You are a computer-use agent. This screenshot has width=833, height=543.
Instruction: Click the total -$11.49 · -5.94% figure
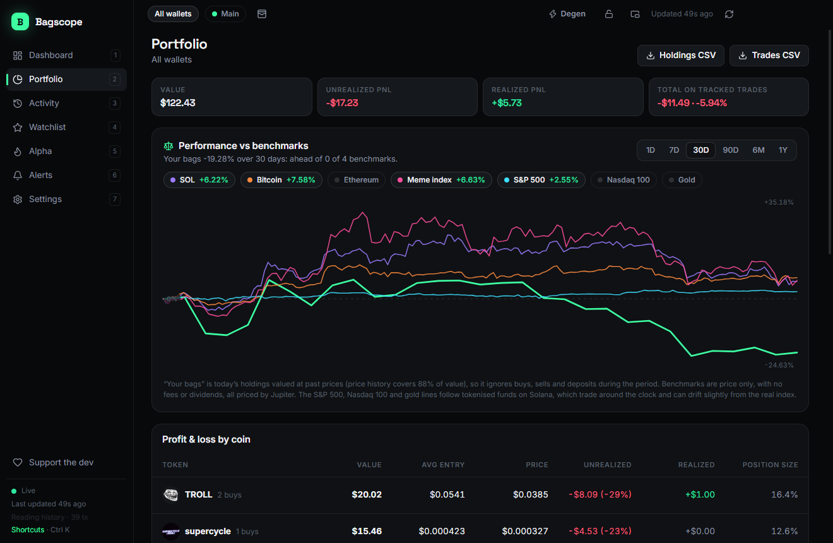click(x=692, y=103)
